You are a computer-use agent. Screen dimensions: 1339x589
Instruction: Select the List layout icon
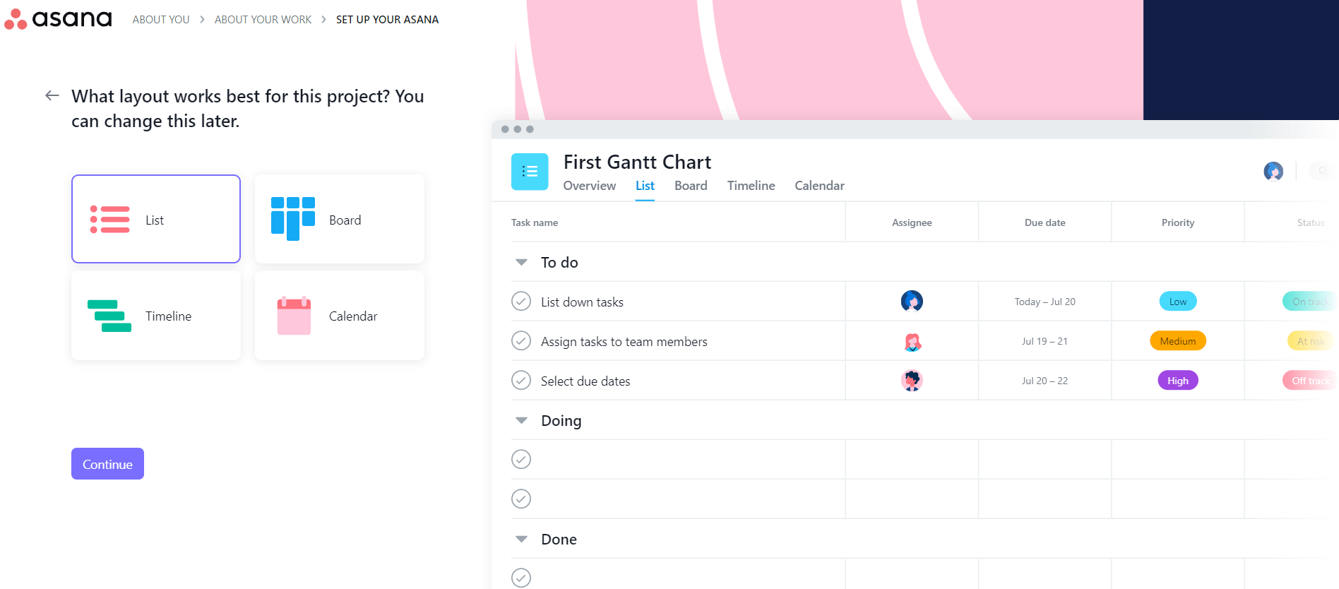pyautogui.click(x=109, y=219)
